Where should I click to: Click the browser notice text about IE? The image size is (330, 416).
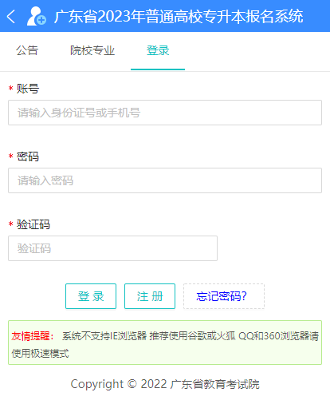(x=165, y=345)
